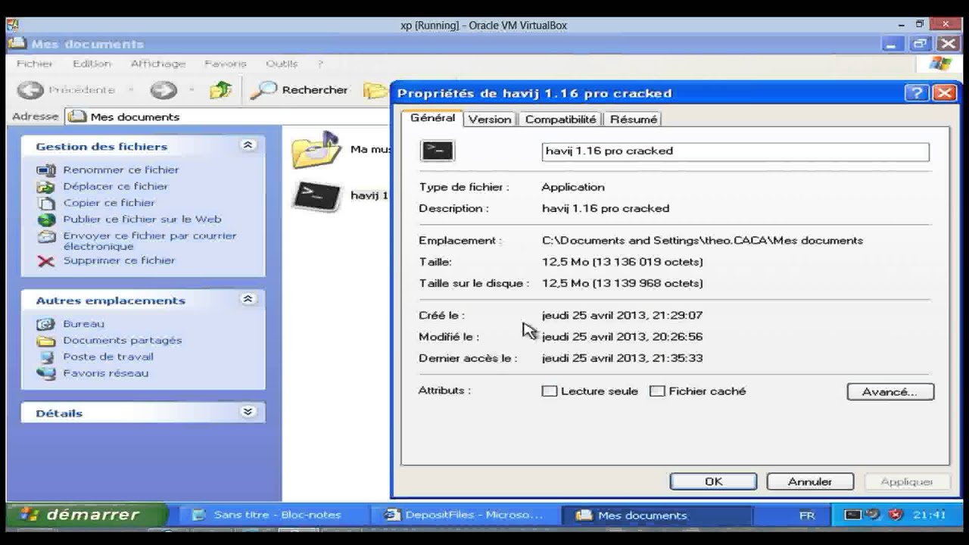This screenshot has width=969, height=545.
Task: Click the Copier ce fichier icon
Action: (47, 203)
